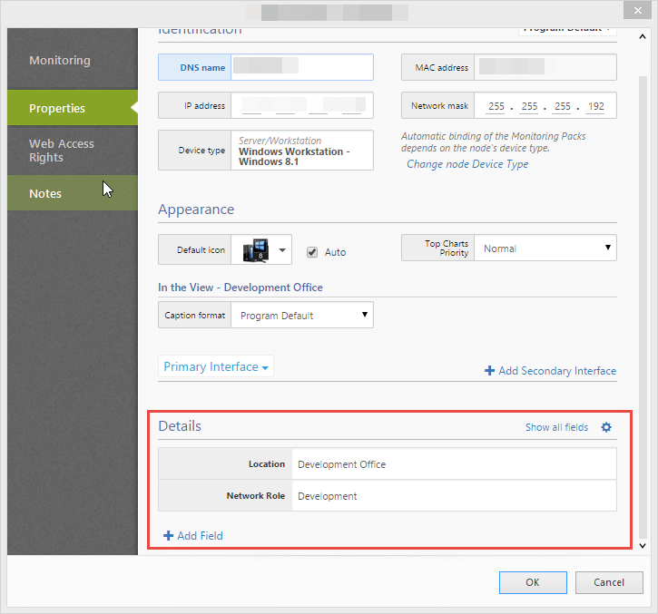Click the IP address input field

[302, 105]
